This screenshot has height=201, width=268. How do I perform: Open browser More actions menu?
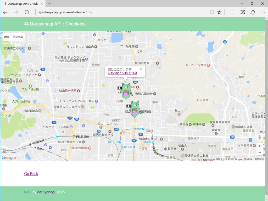point(263,12)
